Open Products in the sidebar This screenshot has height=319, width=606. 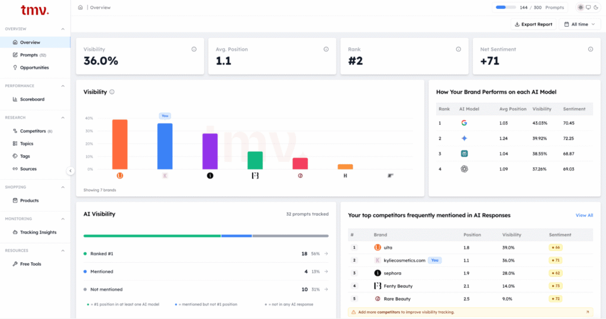click(25, 201)
